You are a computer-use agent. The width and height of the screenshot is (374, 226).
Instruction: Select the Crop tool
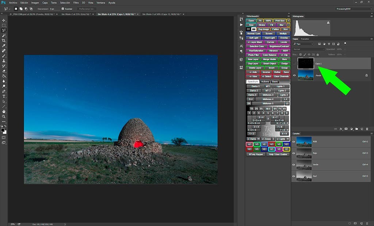tap(4, 41)
